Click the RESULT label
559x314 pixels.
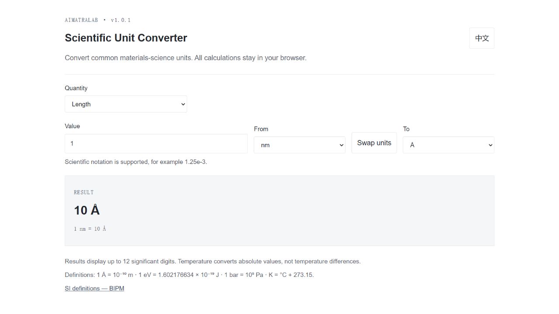coord(83,192)
